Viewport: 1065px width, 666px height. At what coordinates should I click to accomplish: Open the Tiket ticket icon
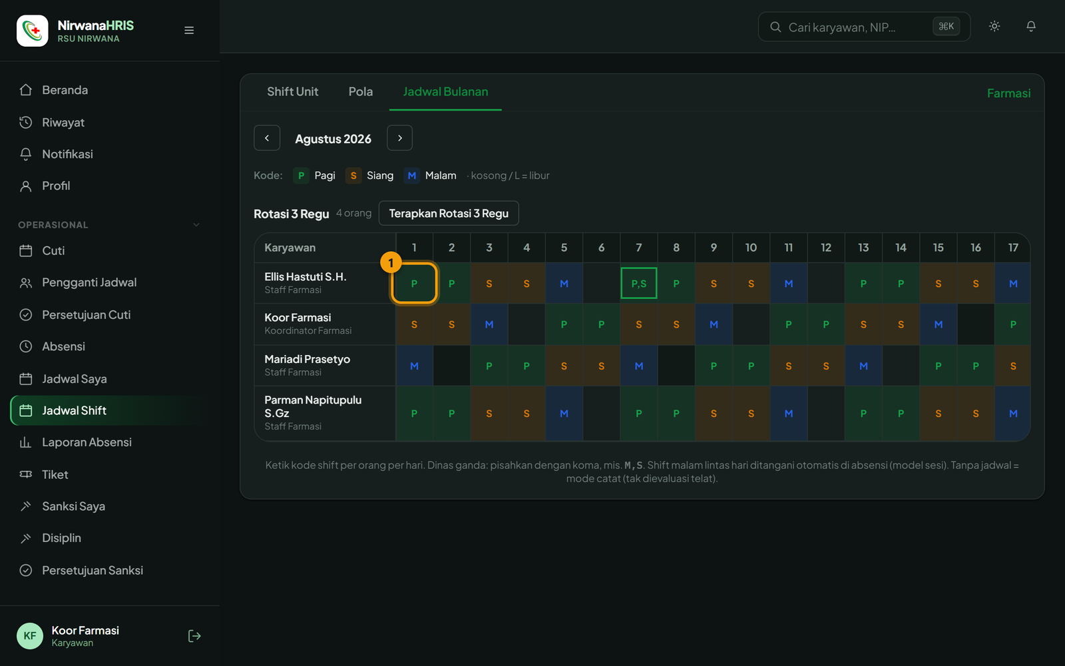26,474
